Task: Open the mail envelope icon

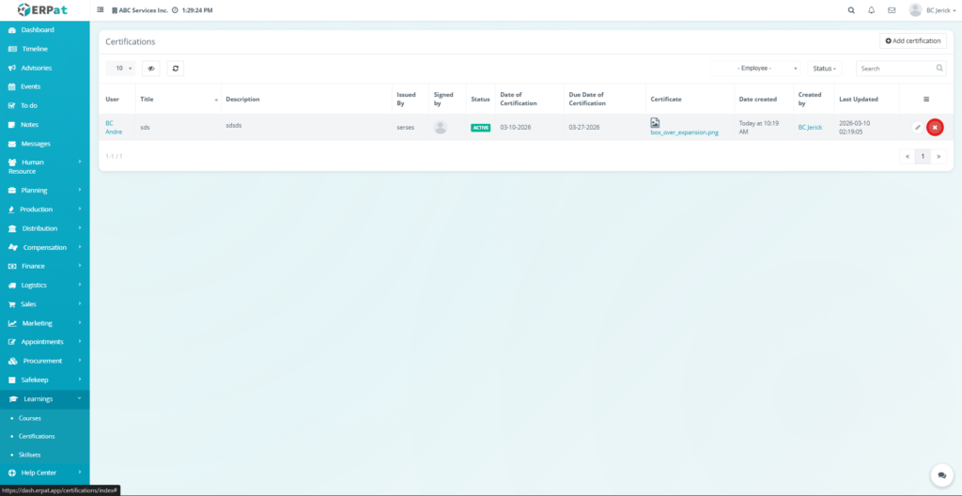Action: tap(892, 10)
